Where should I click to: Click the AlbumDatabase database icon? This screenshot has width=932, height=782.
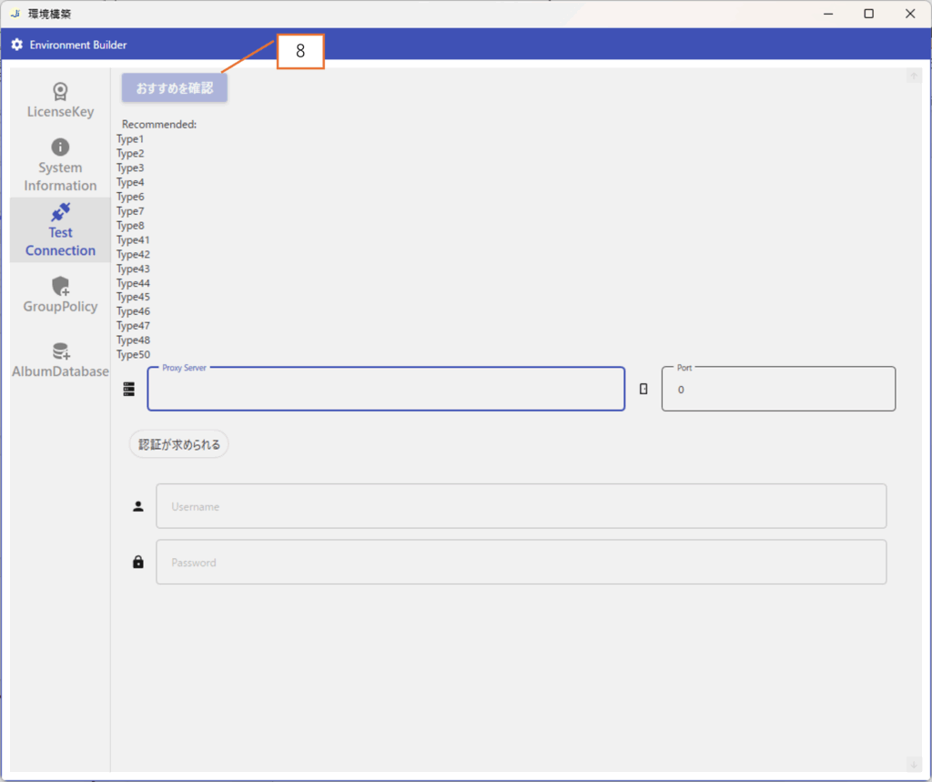click(60, 351)
